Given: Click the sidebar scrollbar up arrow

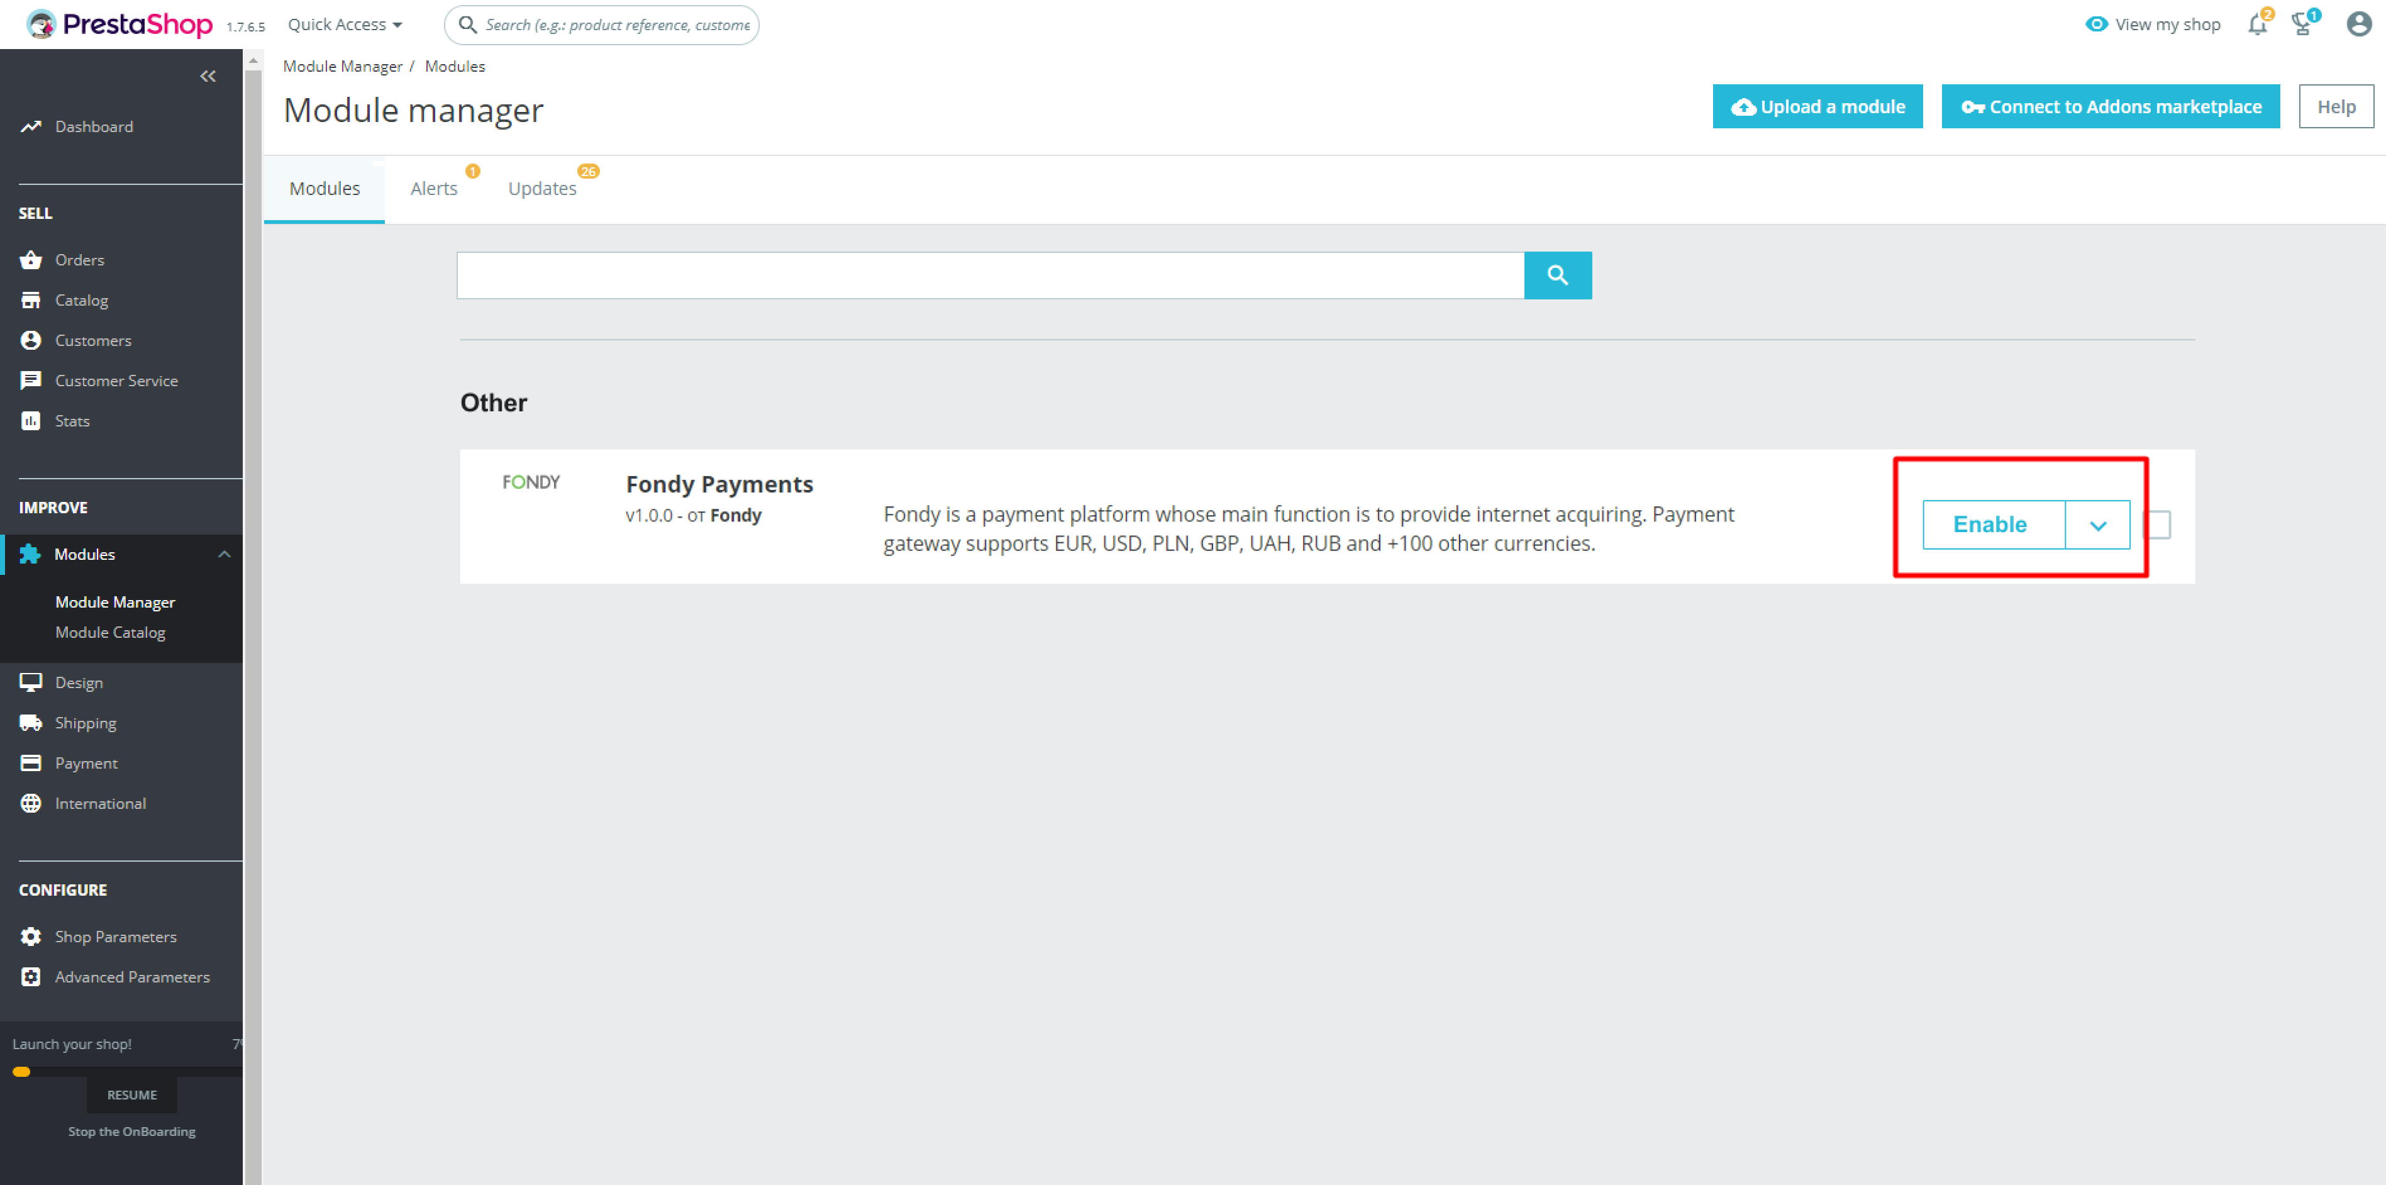Looking at the screenshot, I should [x=253, y=61].
